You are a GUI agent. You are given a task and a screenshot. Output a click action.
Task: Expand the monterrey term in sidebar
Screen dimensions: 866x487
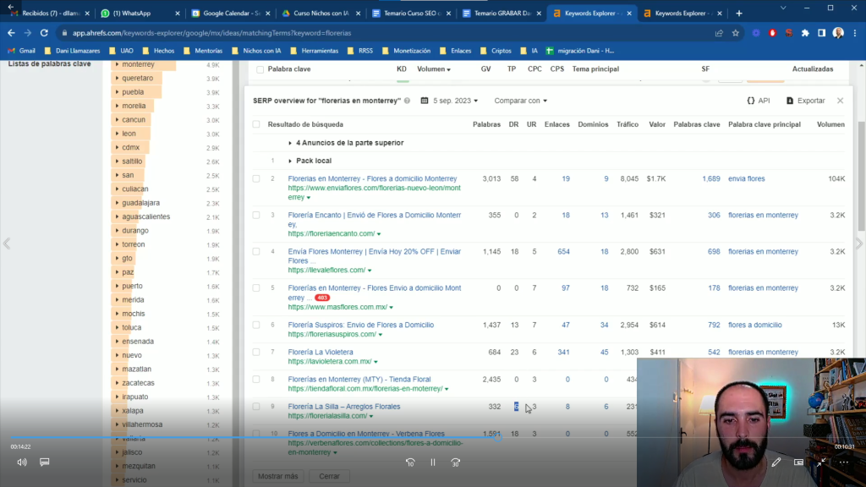[117, 64]
